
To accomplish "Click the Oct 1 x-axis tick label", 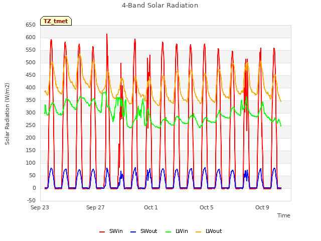I will [x=151, y=207].
